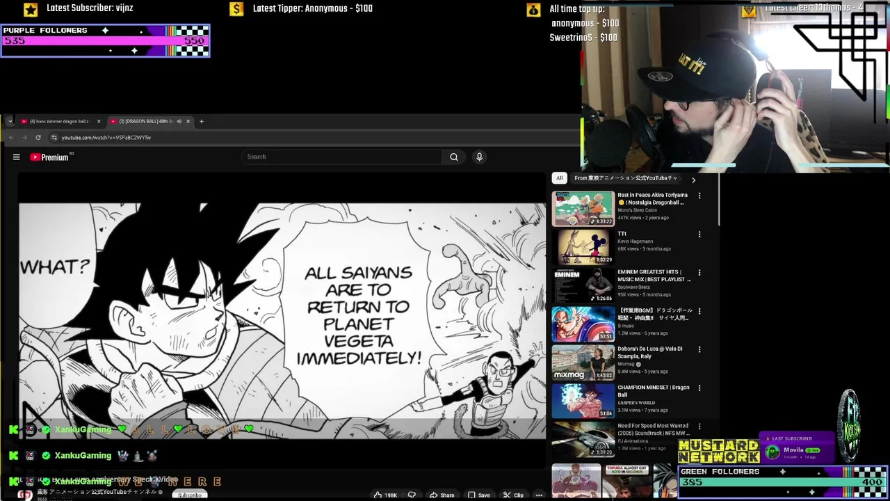Click the sidebar recommendations scrollbar
This screenshot has width=890, height=501.
719,201
